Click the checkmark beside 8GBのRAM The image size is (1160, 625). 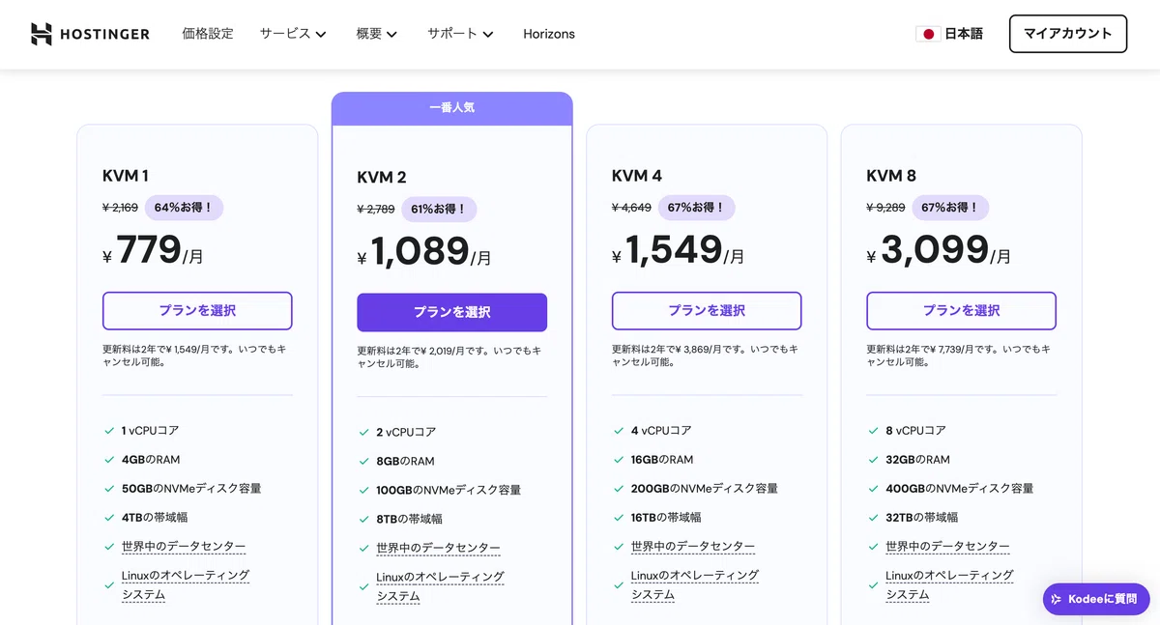pos(363,462)
